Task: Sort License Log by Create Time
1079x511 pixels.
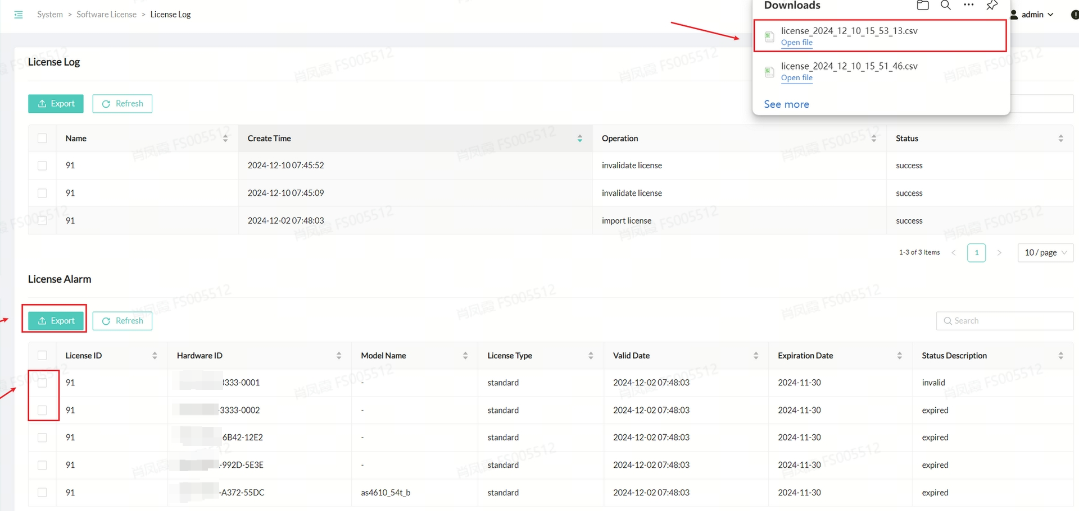Action: click(579, 139)
